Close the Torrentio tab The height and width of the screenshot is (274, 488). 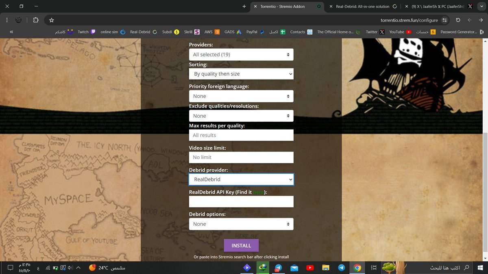[255, 6]
